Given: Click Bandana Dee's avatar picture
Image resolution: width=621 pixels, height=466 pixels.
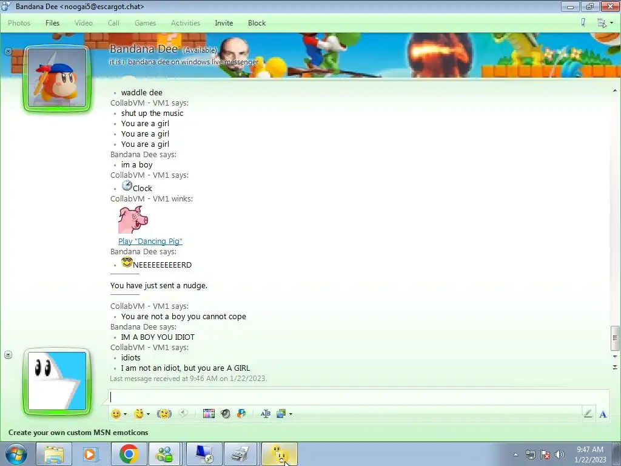Looking at the screenshot, I should [x=57, y=78].
